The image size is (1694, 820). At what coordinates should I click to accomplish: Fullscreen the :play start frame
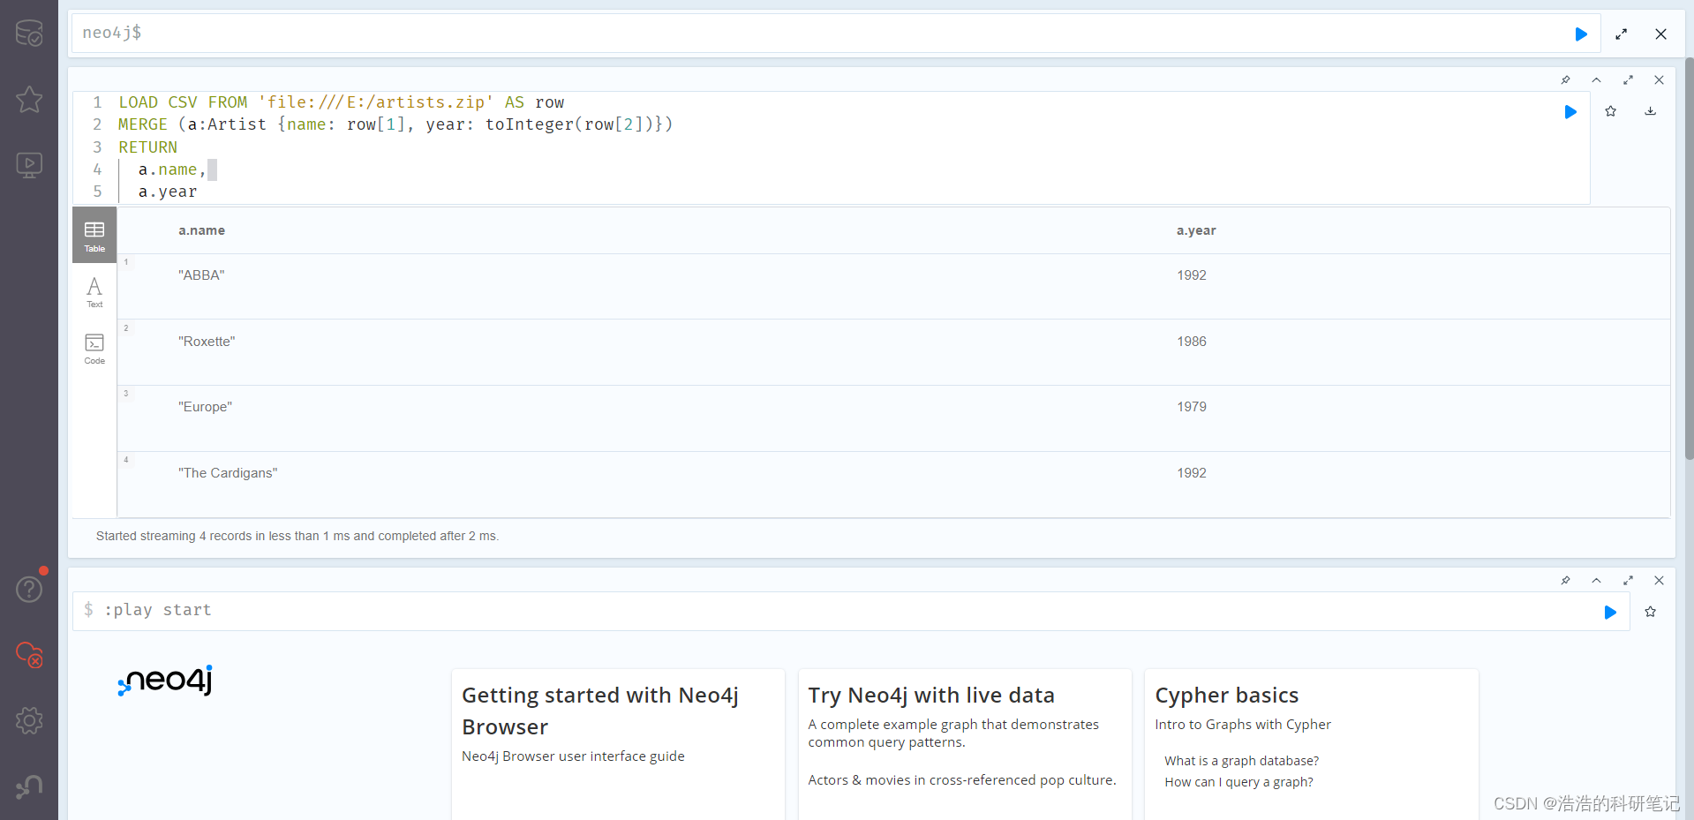1628,581
